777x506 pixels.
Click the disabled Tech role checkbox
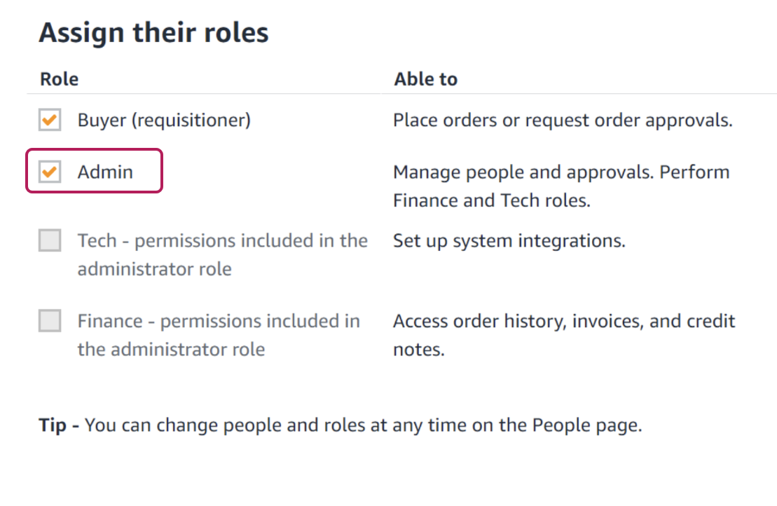tap(50, 240)
